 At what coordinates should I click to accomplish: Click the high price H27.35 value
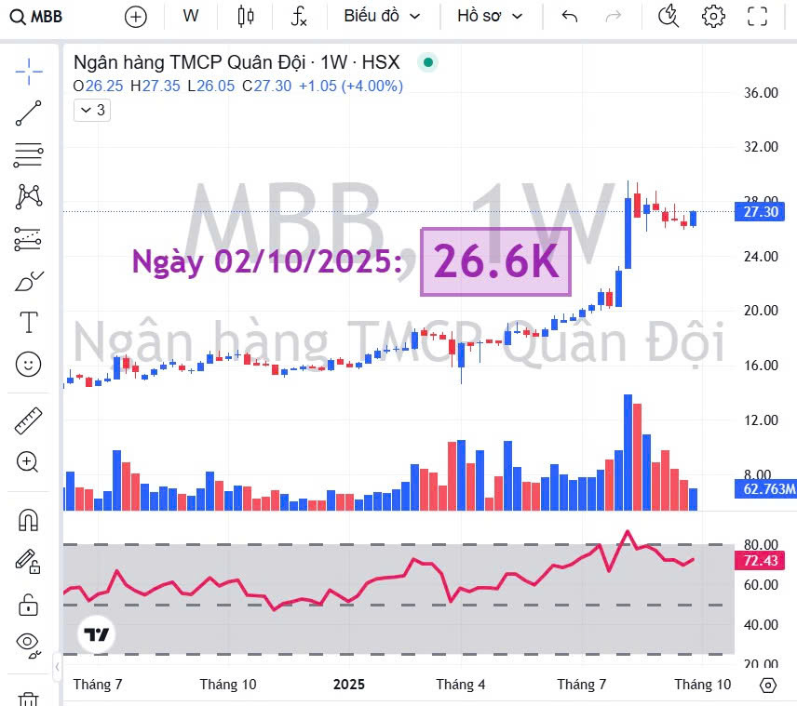click(x=155, y=86)
